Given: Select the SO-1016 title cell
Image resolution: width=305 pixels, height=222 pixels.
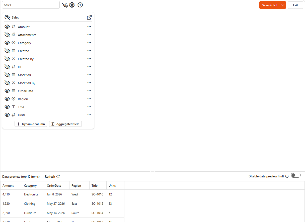Looking at the screenshot, I should [98, 194].
